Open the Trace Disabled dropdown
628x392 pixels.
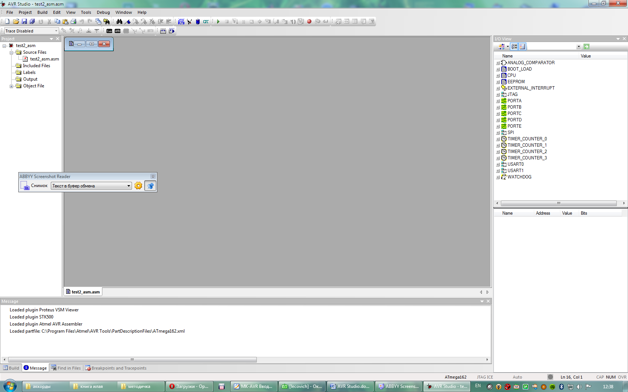pos(56,31)
